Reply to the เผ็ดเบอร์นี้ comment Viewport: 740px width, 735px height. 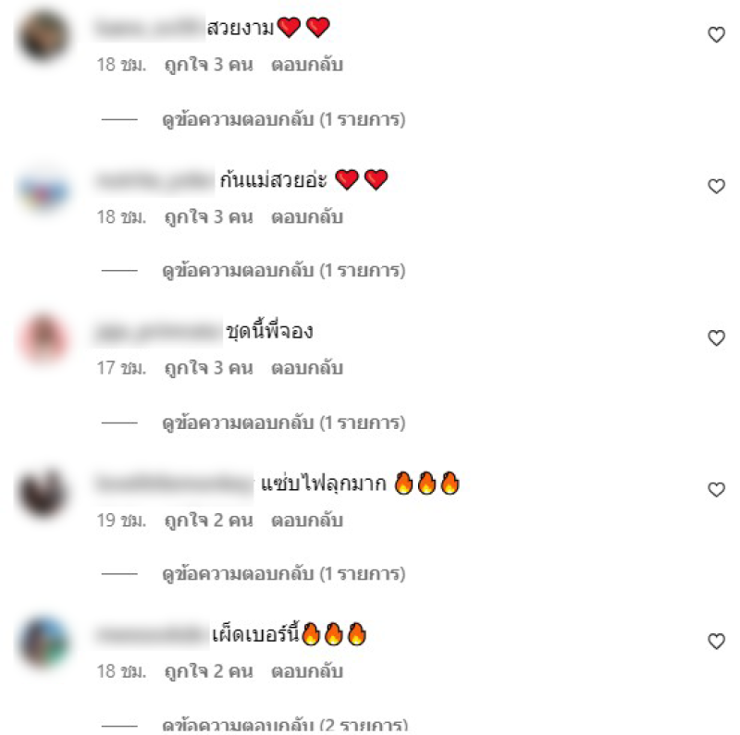point(307,672)
